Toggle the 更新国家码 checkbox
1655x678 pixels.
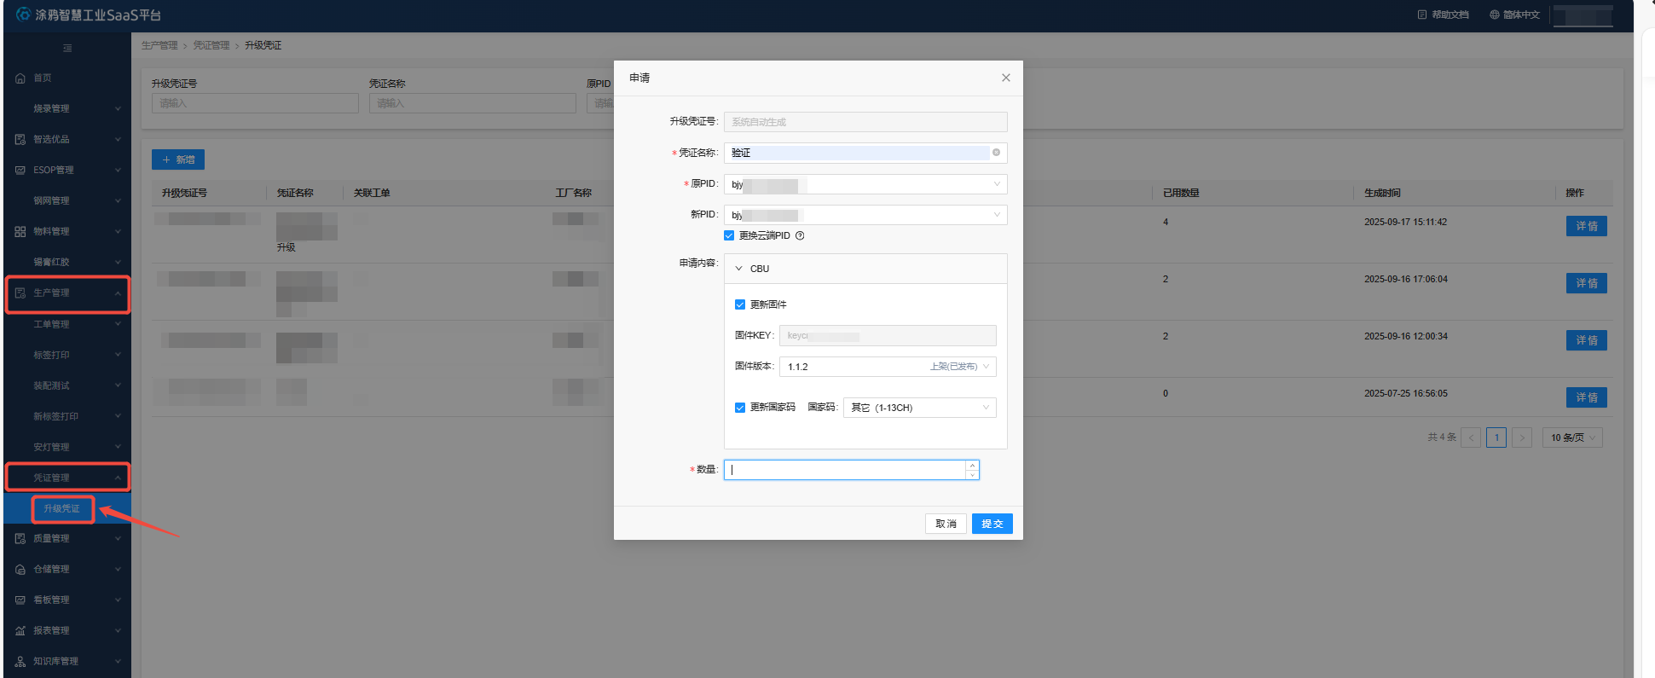tap(740, 408)
